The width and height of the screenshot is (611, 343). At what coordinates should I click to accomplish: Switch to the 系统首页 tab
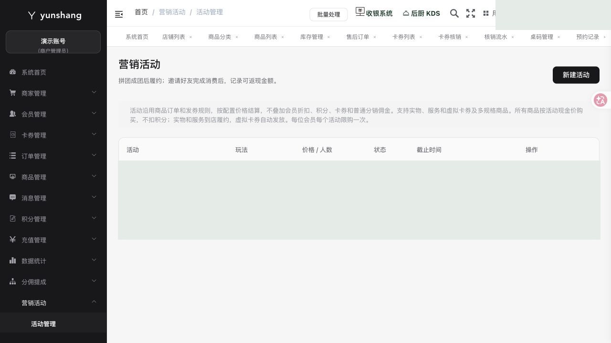137,37
